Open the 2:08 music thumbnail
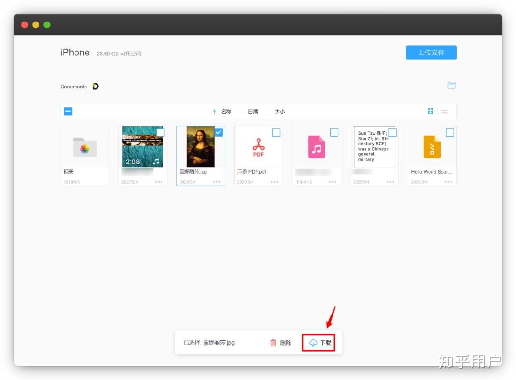The height and width of the screenshot is (380, 516). (142, 147)
